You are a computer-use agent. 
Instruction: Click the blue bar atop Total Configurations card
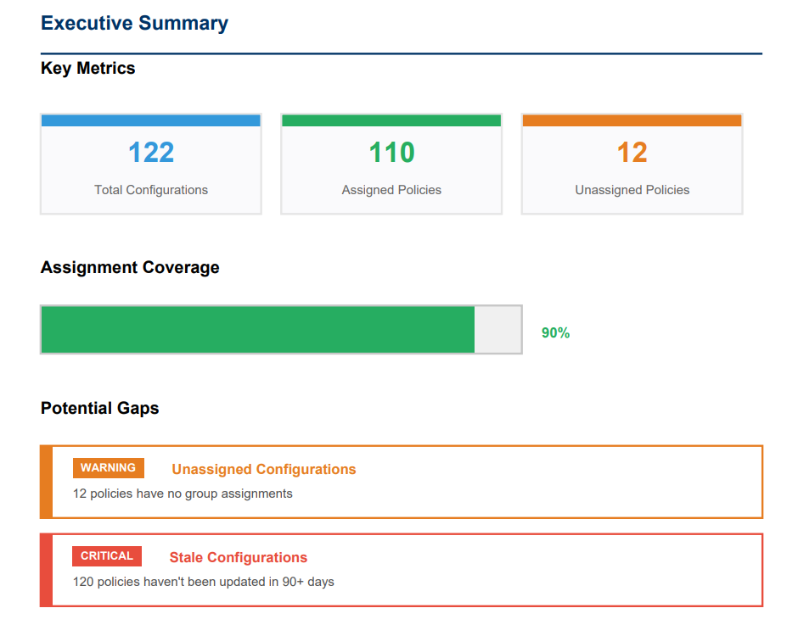click(151, 120)
